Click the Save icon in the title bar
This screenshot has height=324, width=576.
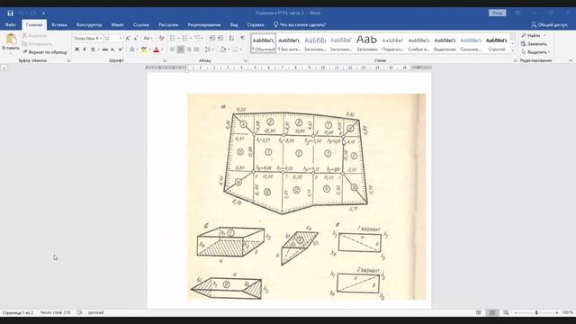(x=10, y=13)
